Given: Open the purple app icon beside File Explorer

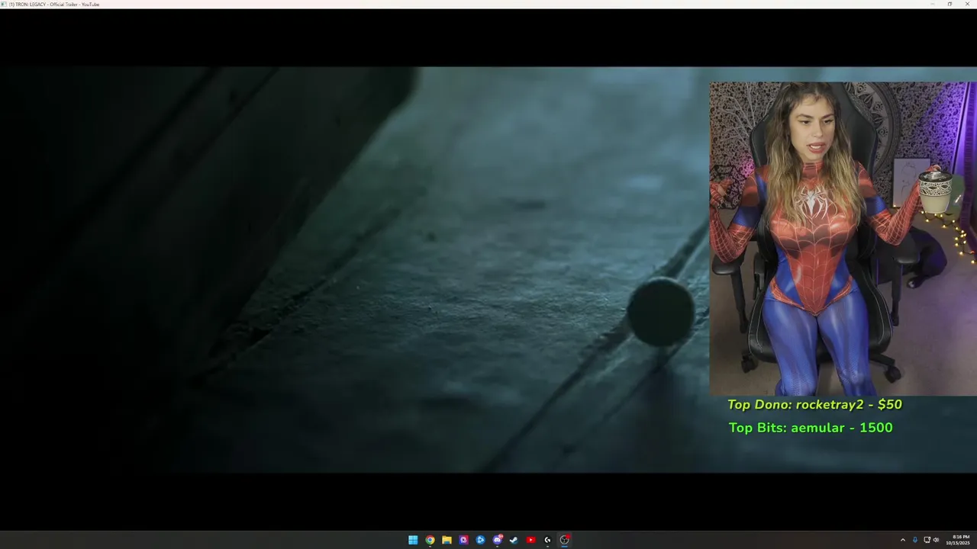Looking at the screenshot, I should point(463,540).
